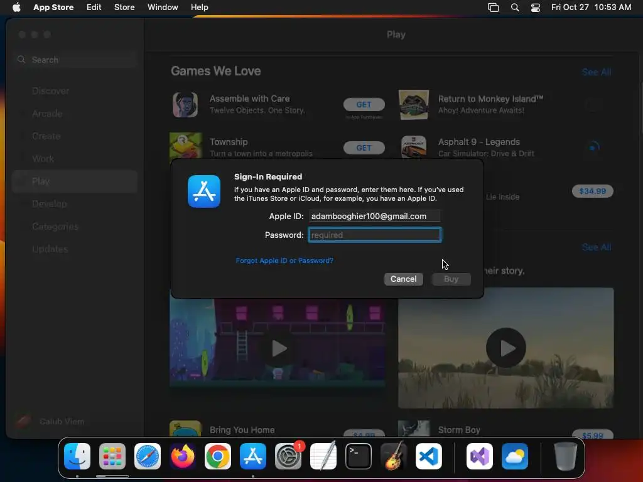Click the Games We Love heading
Image resolution: width=643 pixels, height=482 pixels.
click(216, 71)
